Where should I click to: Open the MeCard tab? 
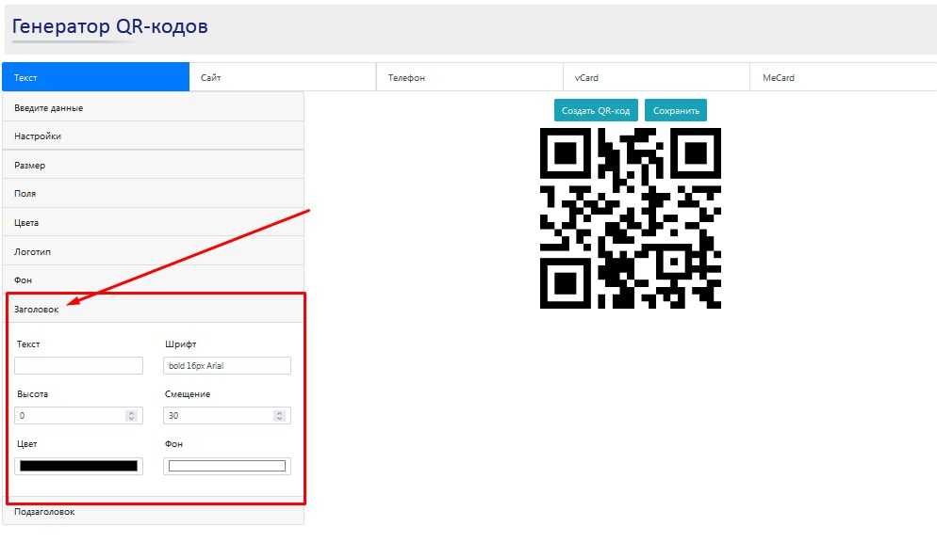coord(842,77)
